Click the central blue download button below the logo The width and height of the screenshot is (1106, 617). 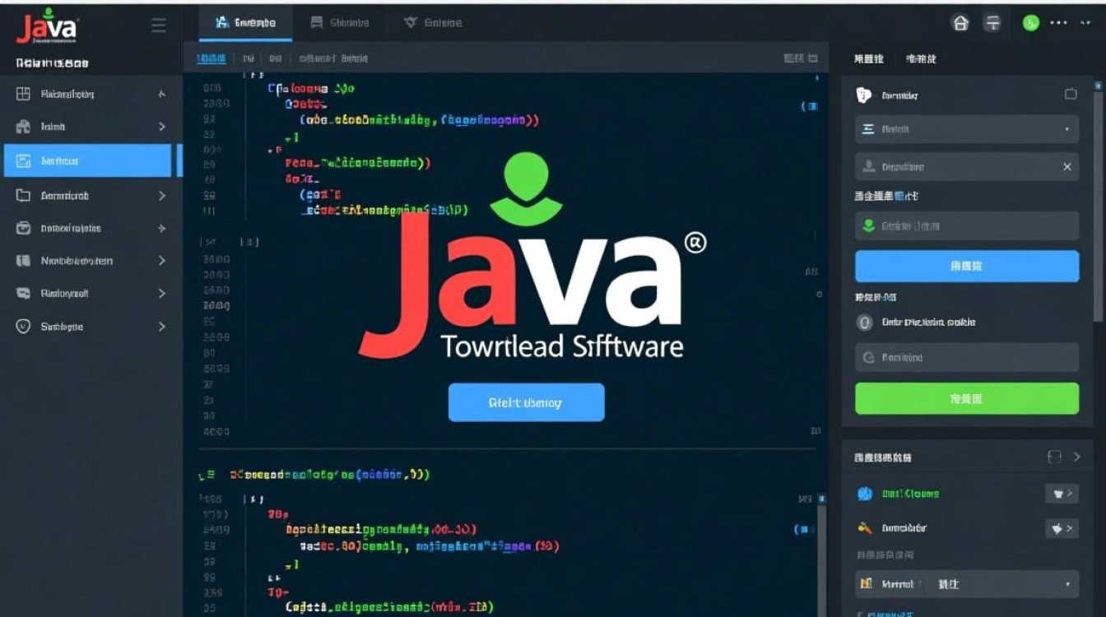coord(526,402)
